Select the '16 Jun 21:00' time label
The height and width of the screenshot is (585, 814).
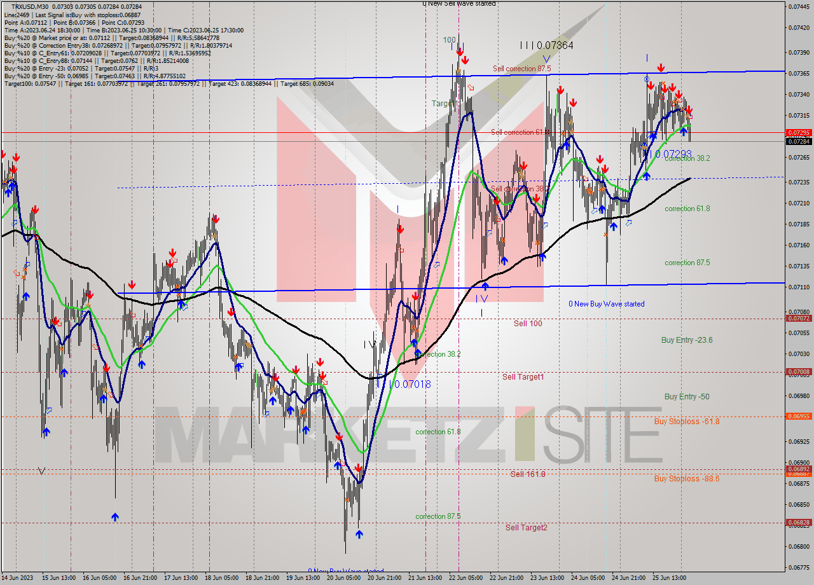tap(140, 578)
